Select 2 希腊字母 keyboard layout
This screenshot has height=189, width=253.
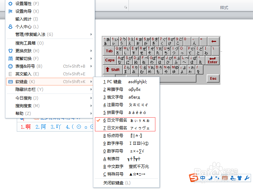point(126,89)
